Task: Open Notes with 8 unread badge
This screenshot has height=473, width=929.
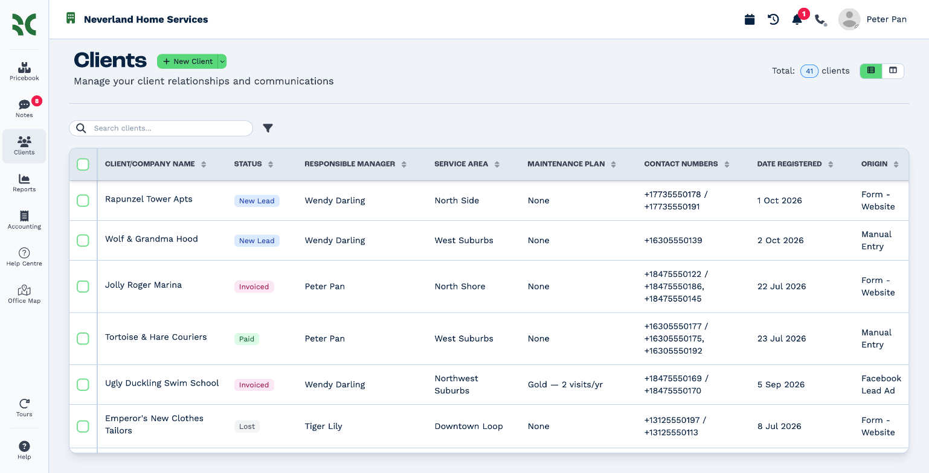Action: point(24,109)
